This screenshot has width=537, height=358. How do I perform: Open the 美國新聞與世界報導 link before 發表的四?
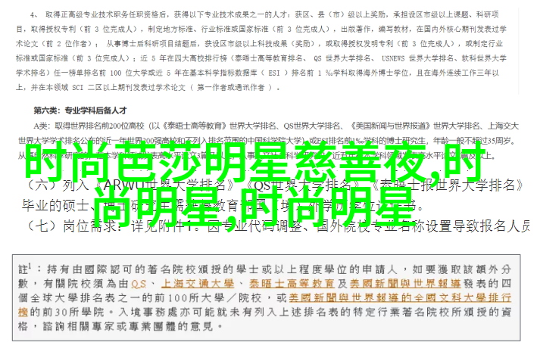coord(405,284)
